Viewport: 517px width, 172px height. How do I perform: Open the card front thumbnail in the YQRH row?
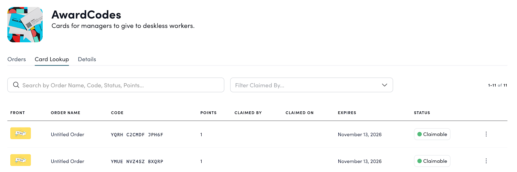point(21,133)
